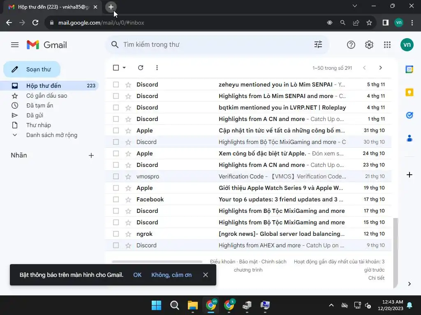This screenshot has height=315, width=421.
Task: Tick checkbox for the Apple 31 thg 10 email
Action: (116, 130)
